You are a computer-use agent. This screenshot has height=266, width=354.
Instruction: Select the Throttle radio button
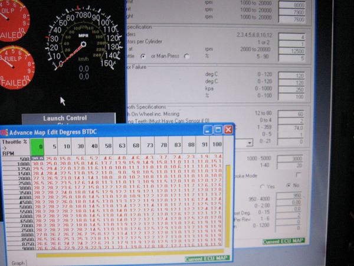[143, 56]
